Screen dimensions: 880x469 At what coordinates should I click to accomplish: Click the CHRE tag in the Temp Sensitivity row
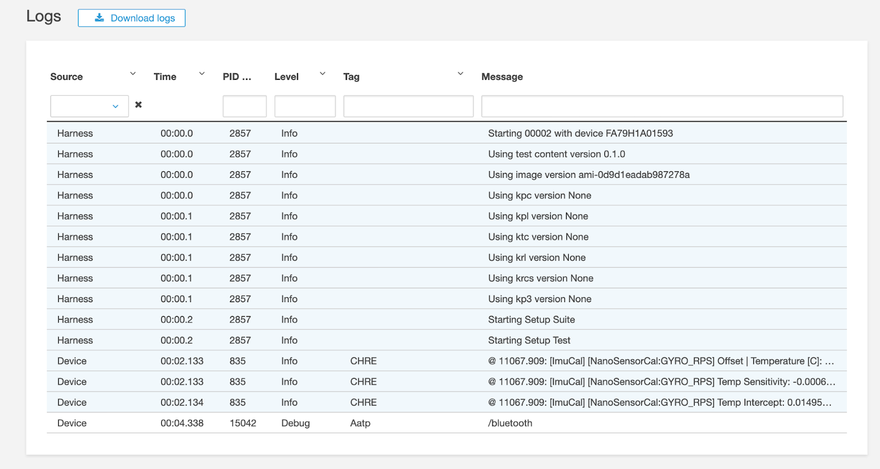tap(364, 382)
